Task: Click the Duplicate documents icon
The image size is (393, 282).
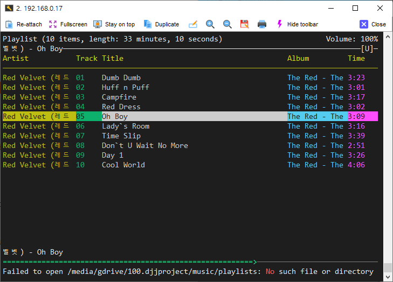Action: coord(148,24)
